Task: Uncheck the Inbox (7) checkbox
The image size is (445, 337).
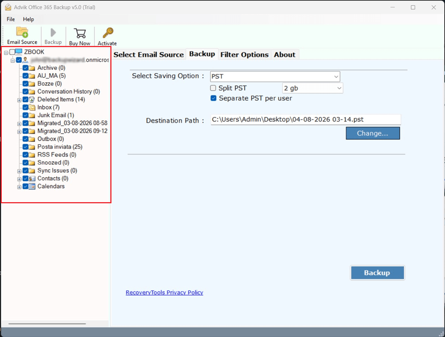Action: pyautogui.click(x=25, y=108)
